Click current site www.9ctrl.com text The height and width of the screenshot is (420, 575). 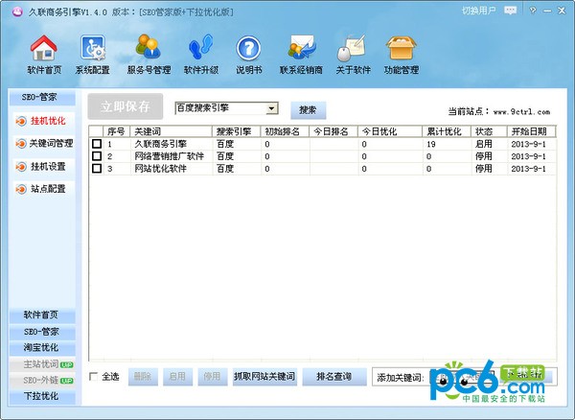tap(522, 112)
